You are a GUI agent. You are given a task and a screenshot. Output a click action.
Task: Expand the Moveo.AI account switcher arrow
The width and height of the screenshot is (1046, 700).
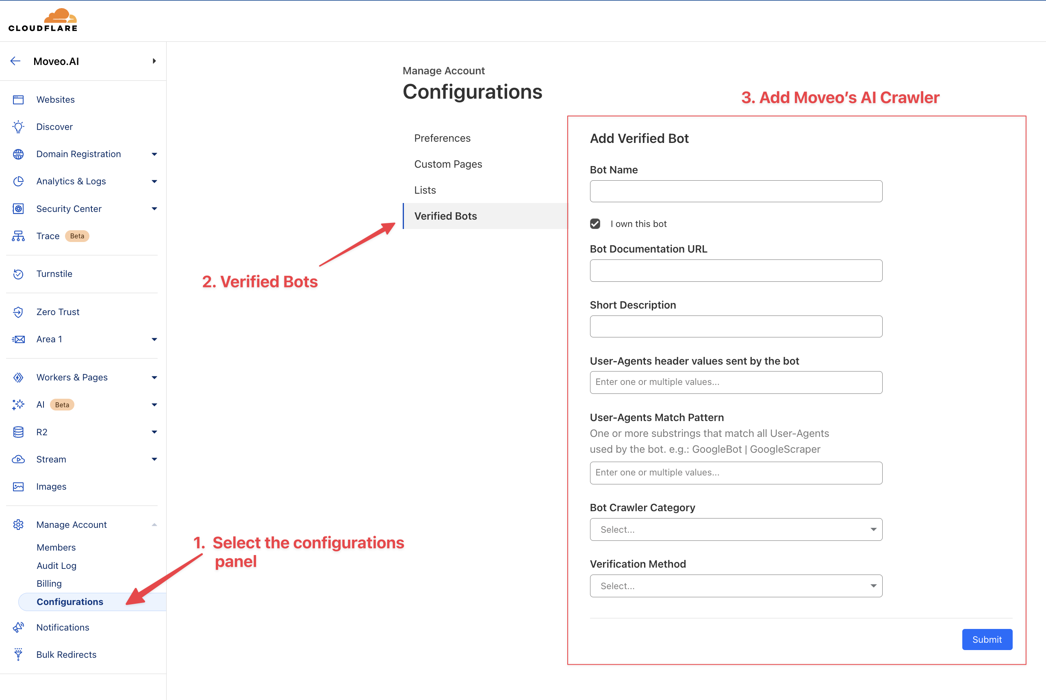(x=154, y=61)
